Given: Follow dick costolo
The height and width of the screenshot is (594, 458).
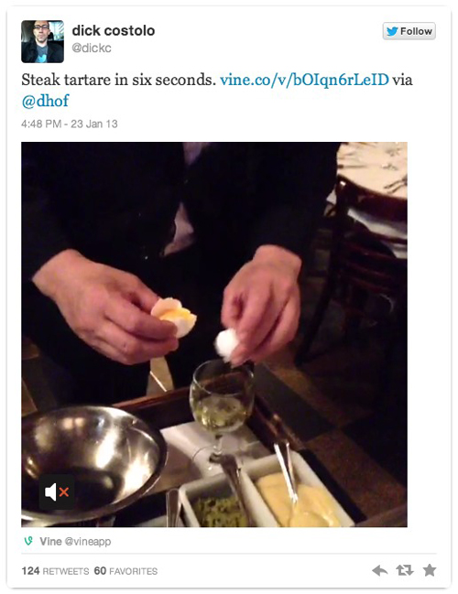Looking at the screenshot, I should tap(409, 31).
